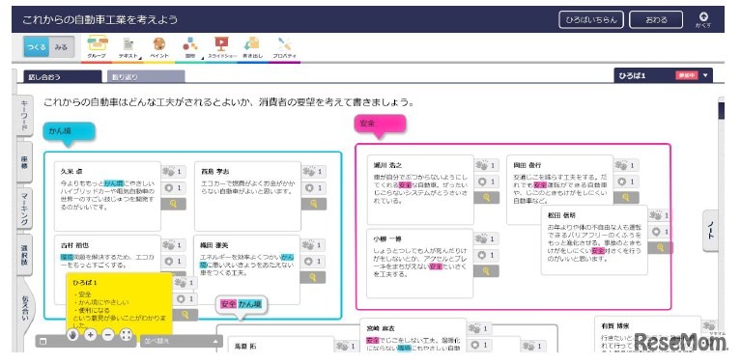This screenshot has height=364, width=741.
Task: Click the title これからの自動車工業を考えよう
Action: [100, 20]
